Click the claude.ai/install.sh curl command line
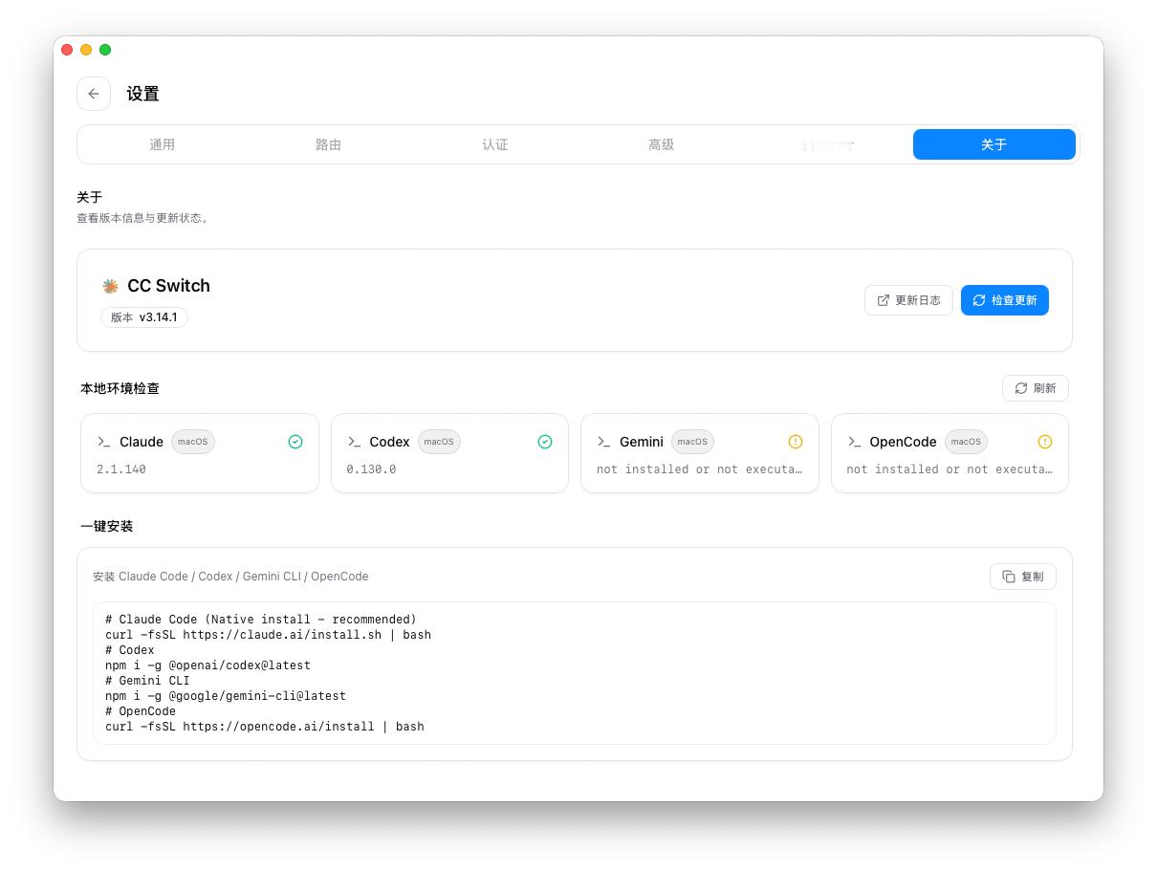Image resolution: width=1157 pixels, height=872 pixels. click(x=268, y=635)
